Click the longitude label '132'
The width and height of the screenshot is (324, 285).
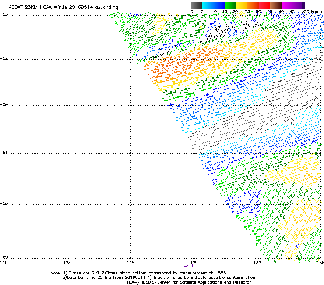257,263
